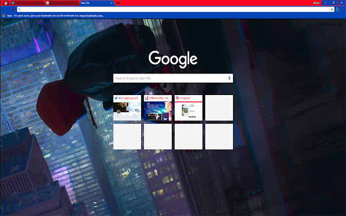Screen dimensions: 346x216
Task: Close the New Tab tab
Action: (x=111, y=3)
